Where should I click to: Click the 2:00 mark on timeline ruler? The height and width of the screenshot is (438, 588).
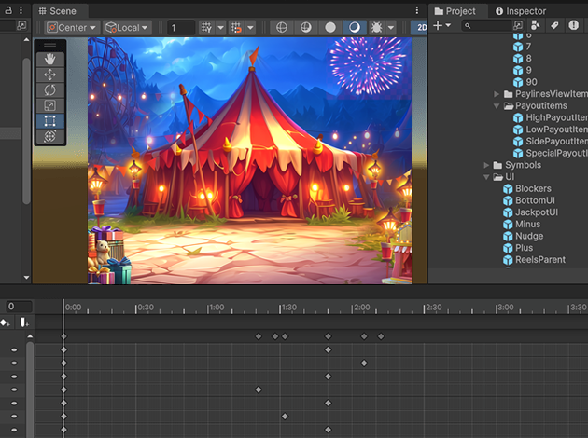[361, 308]
